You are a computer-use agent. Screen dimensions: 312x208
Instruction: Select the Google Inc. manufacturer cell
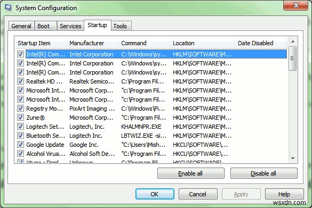tap(84, 145)
